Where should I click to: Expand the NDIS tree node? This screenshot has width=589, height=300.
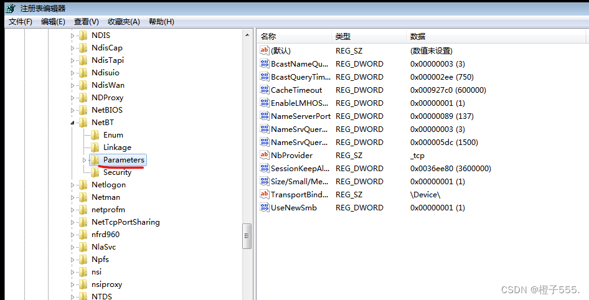pos(73,35)
